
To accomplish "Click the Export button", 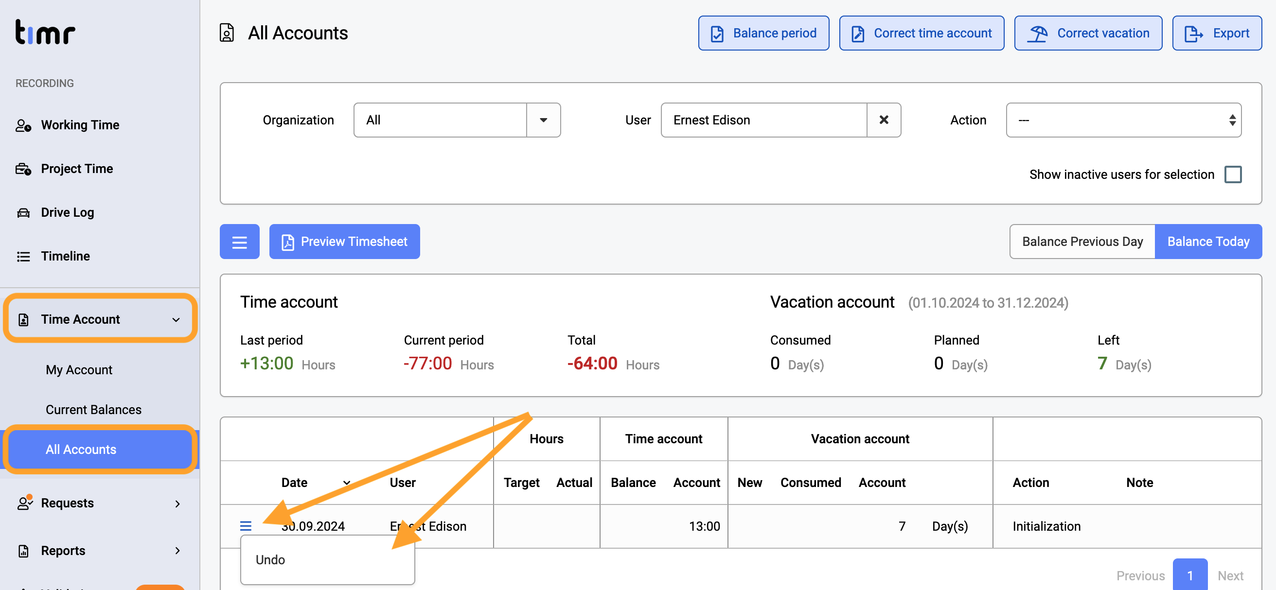I will (1217, 33).
